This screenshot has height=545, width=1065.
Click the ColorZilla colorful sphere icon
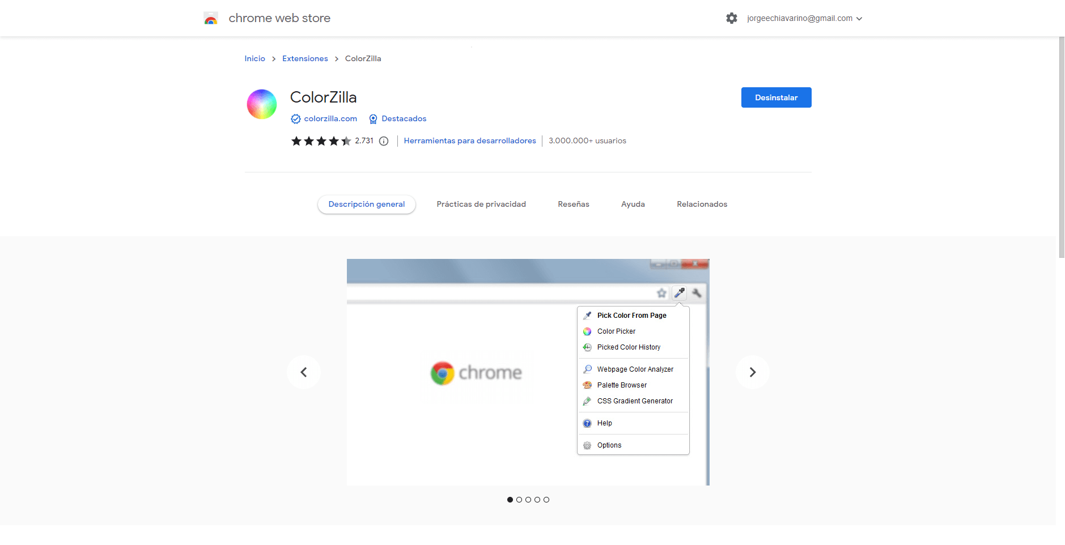pos(262,104)
